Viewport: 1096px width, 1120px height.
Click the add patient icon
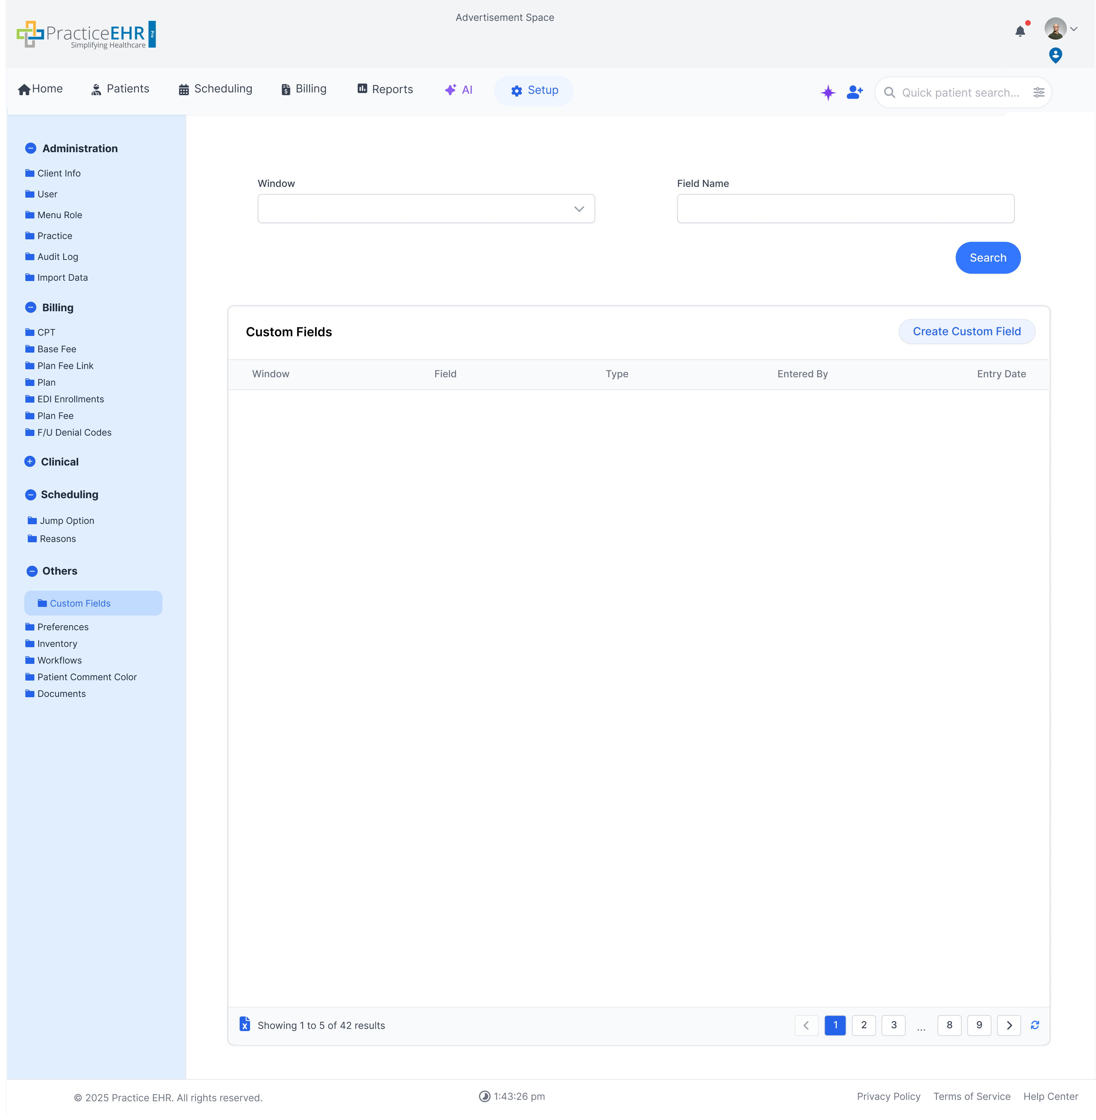tap(854, 92)
